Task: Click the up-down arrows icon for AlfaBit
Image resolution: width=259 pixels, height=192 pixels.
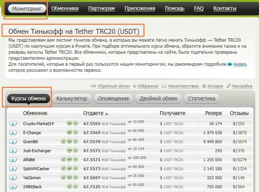Action: [63, 159]
